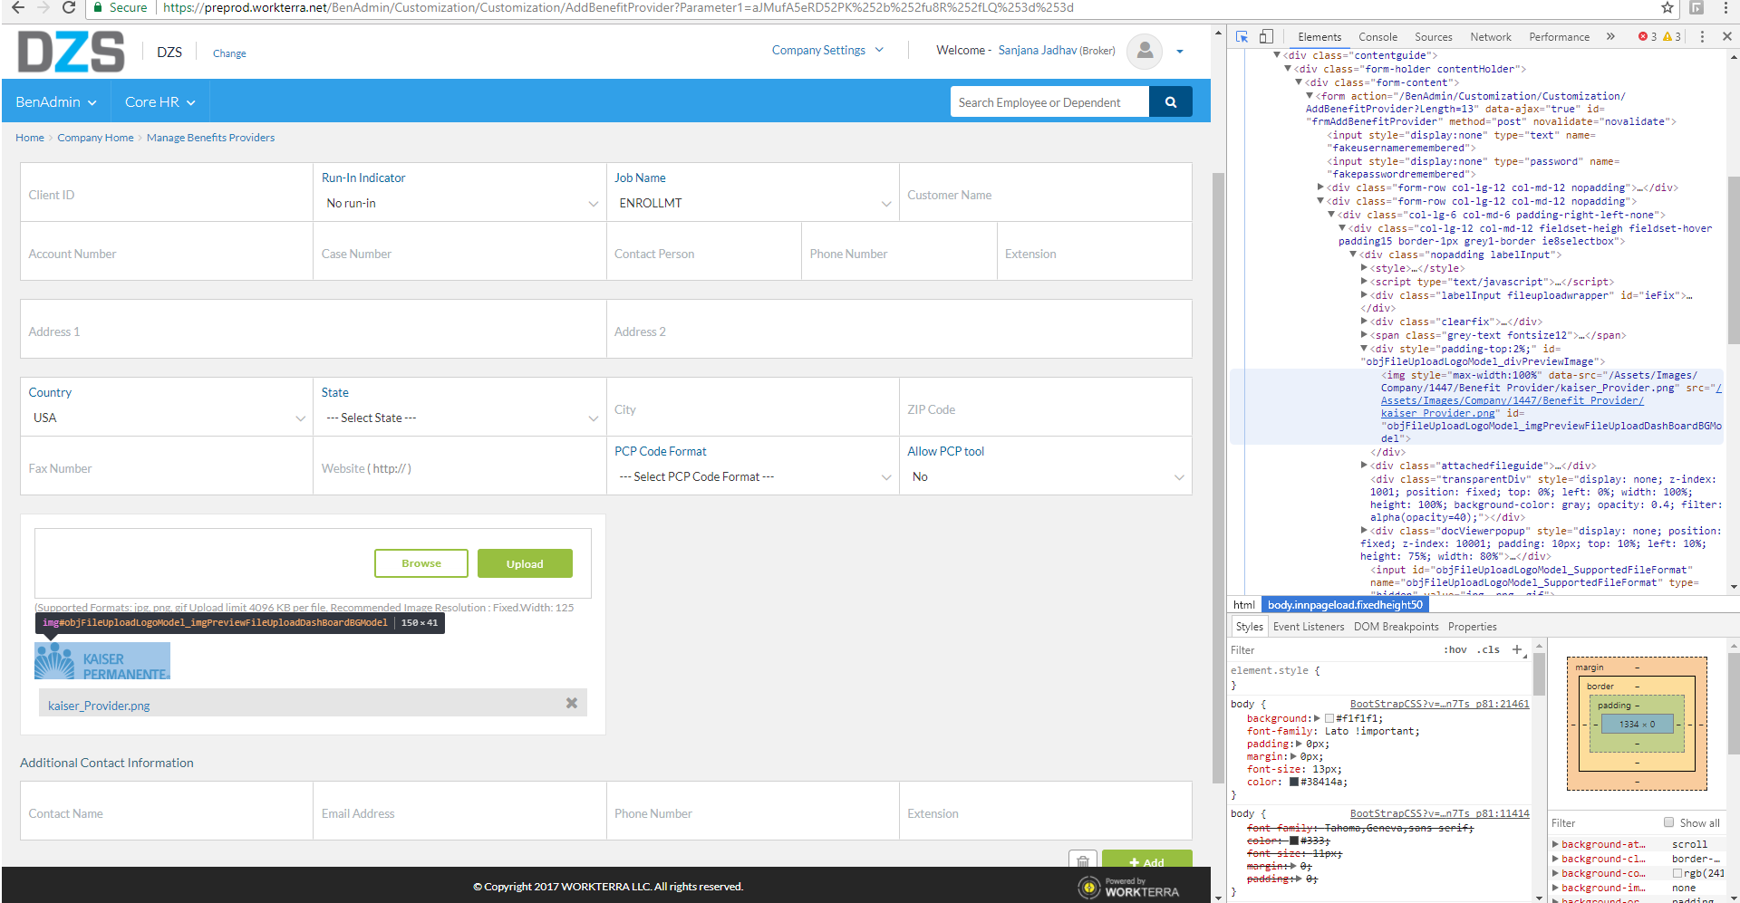Viewport: 1740px width, 903px height.
Task: Toggle the :hov element state button
Action: coord(1455,649)
